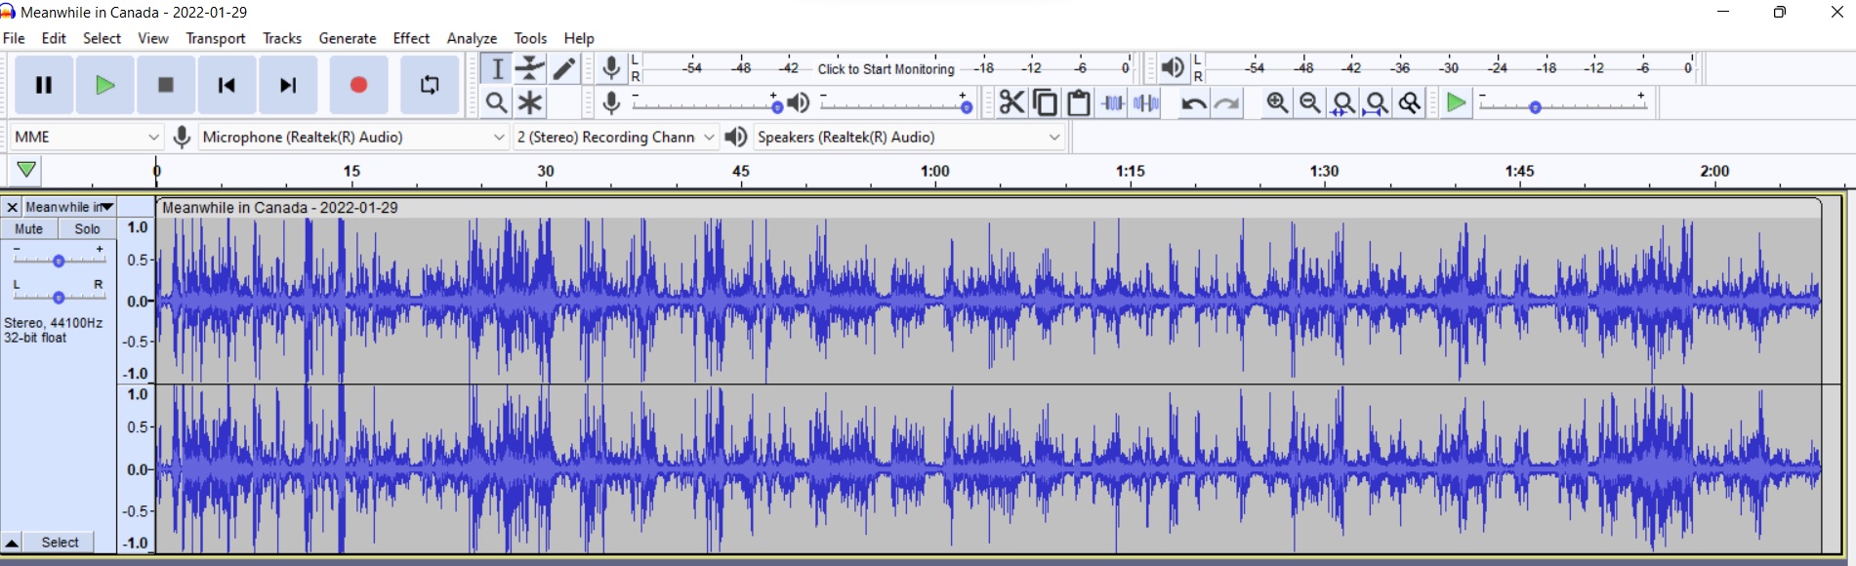This screenshot has width=1856, height=566.
Task: Click the timeline ruler at 1:00
Action: pyautogui.click(x=934, y=172)
